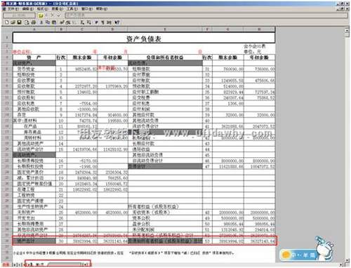Click the vertical scrollbar up arrow
Image resolution: width=351 pixels, height=268 pixels.
(x=347, y=30)
